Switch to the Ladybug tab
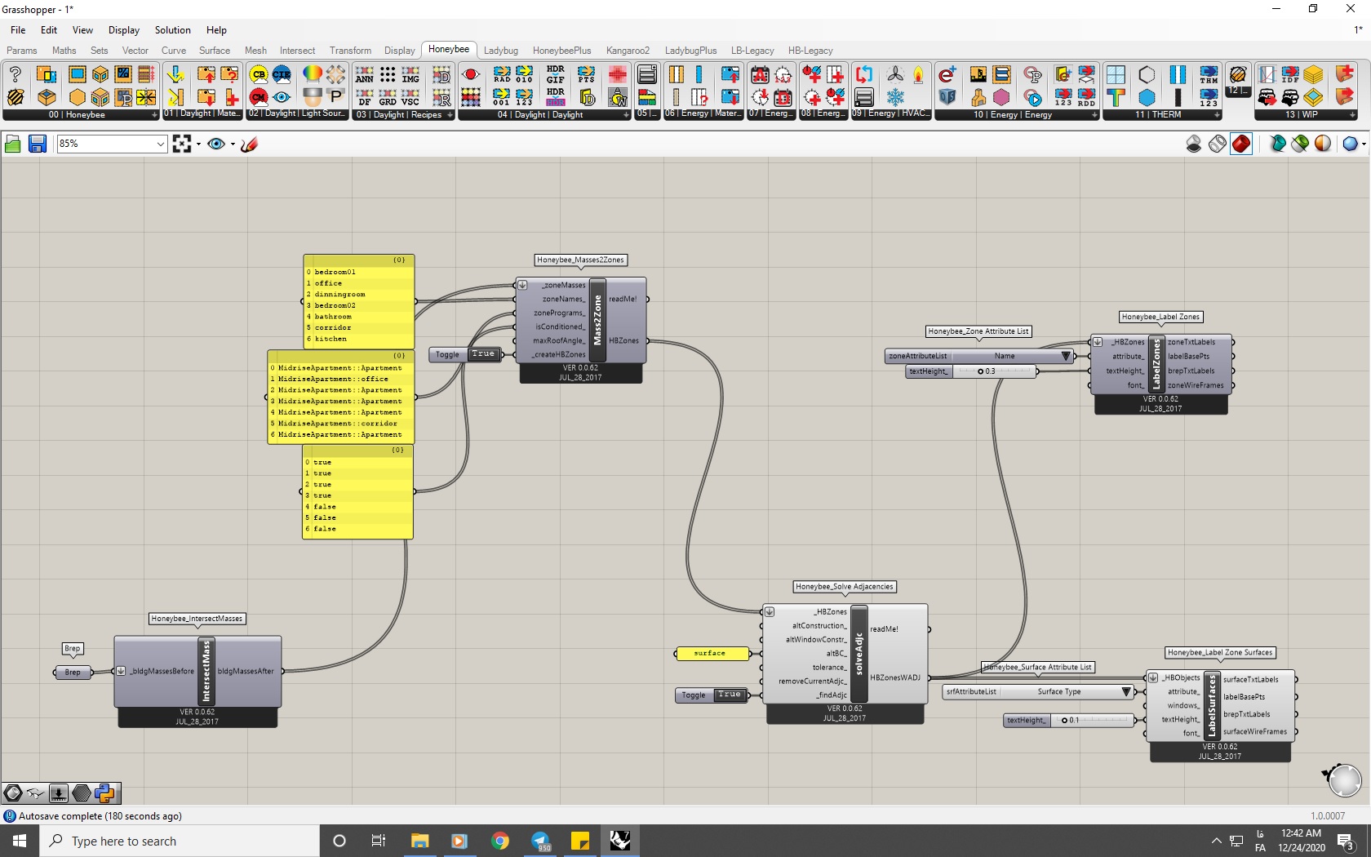The width and height of the screenshot is (1371, 857). [x=500, y=51]
